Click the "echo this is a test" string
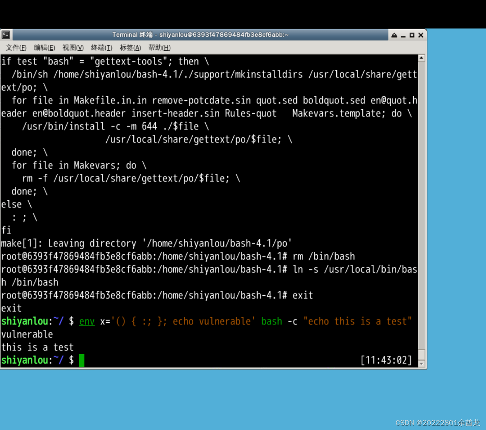The image size is (486, 430). pos(357,321)
